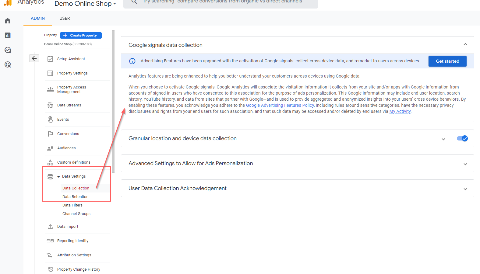Image resolution: width=480 pixels, height=274 pixels.
Task: Click "Reporting Identity" label
Action: point(73,241)
